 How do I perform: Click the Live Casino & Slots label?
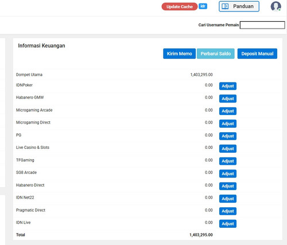(x=33, y=148)
